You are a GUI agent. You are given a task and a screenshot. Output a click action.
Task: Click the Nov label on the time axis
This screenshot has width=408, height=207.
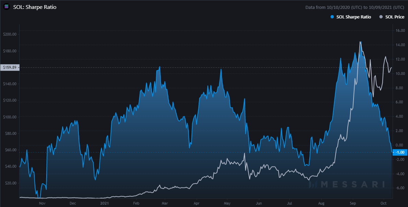(x=42, y=203)
